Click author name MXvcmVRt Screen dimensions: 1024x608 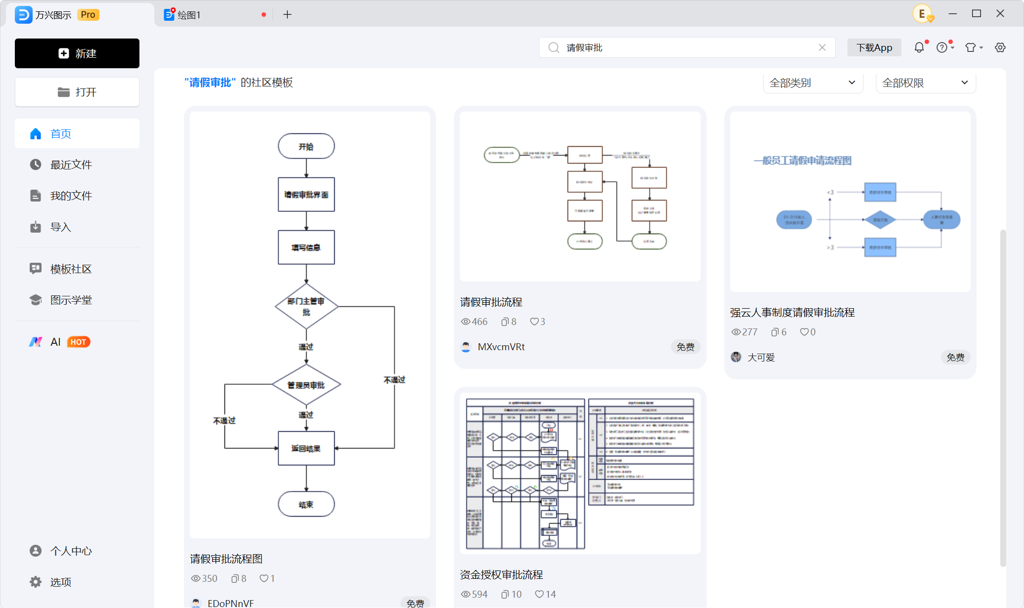tap(501, 347)
